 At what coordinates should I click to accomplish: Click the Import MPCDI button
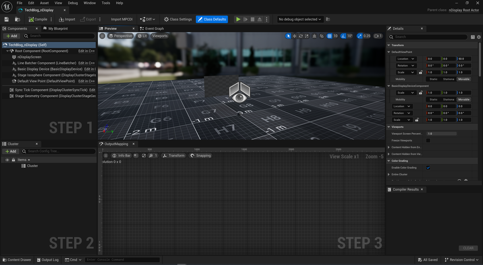[x=122, y=19]
